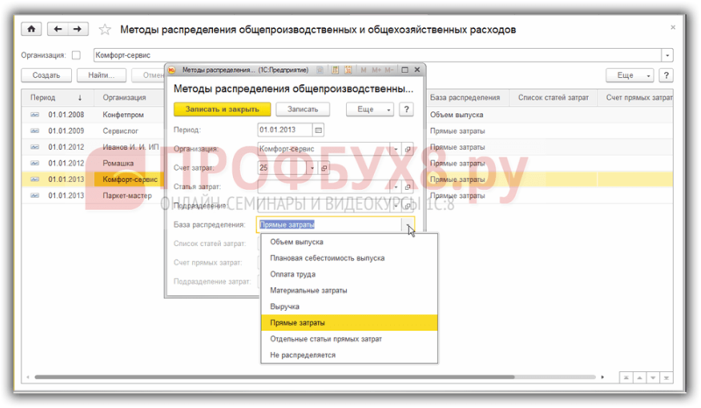The height and width of the screenshot is (408, 701).
Task: Open calculator icon in dialog title bar
Action: coord(335,70)
